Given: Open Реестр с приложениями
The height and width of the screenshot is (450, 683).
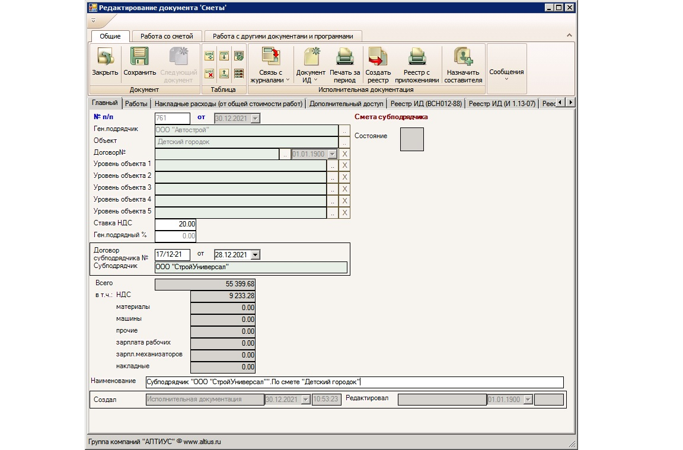Looking at the screenshot, I should pos(417,58).
